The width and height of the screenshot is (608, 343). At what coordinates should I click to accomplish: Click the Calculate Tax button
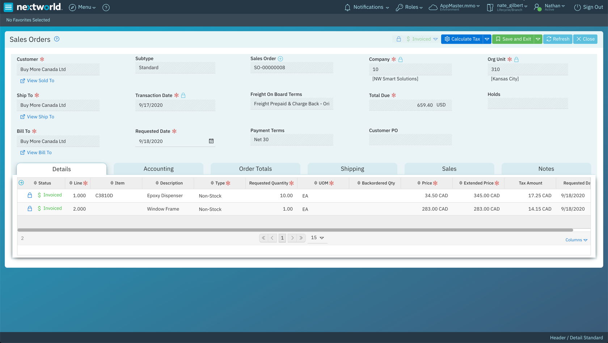pos(462,39)
